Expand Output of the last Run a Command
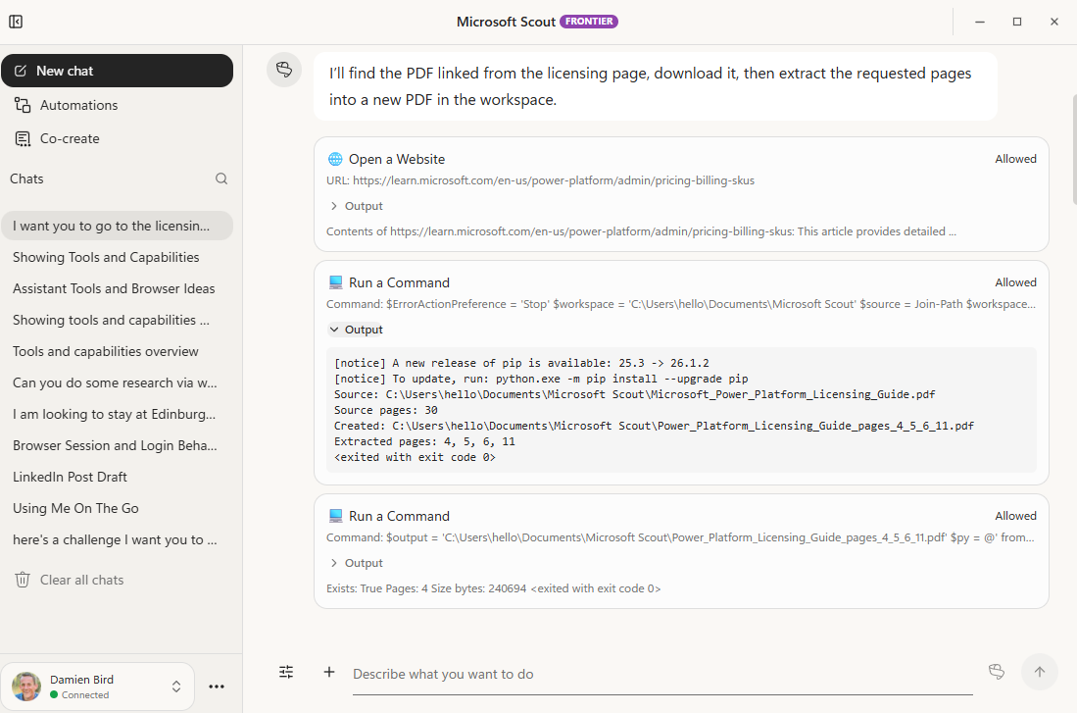This screenshot has height=713, width=1077. pos(357,563)
